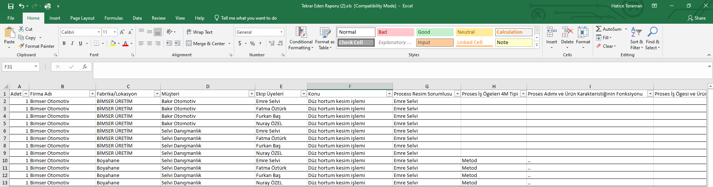Click the Increase Font Size icon

[122, 32]
